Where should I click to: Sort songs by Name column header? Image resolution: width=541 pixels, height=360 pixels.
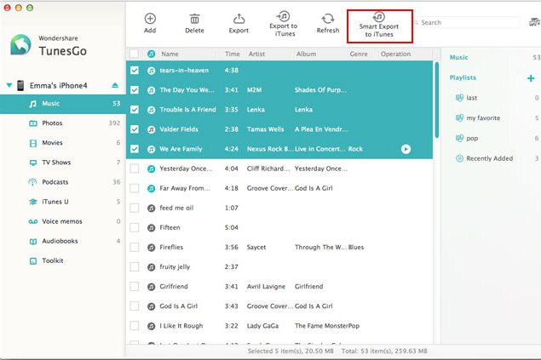point(170,54)
